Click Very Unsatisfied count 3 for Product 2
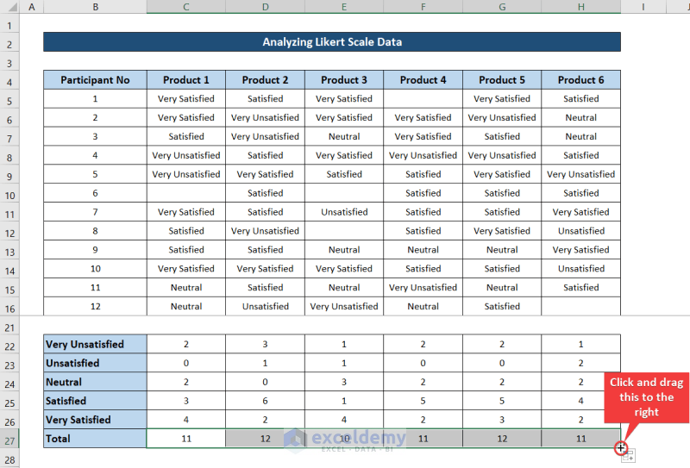The image size is (690, 468). pos(265,344)
